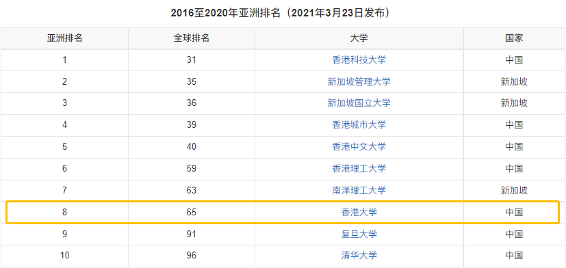Image resolution: width=566 pixels, height=268 pixels.
Task: Click 中国 country in 复旦大学 row
Action: [x=514, y=234]
